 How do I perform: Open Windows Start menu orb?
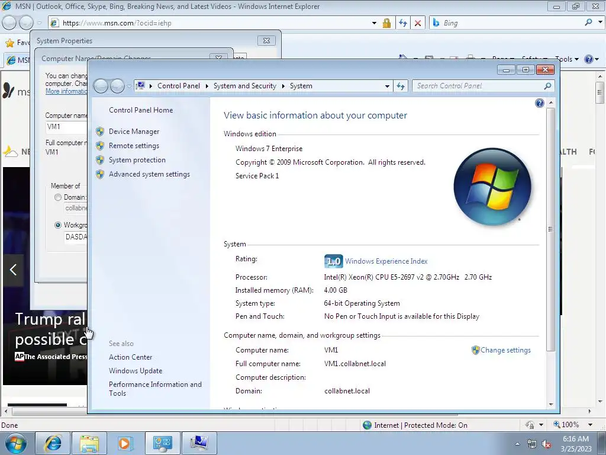click(16, 443)
